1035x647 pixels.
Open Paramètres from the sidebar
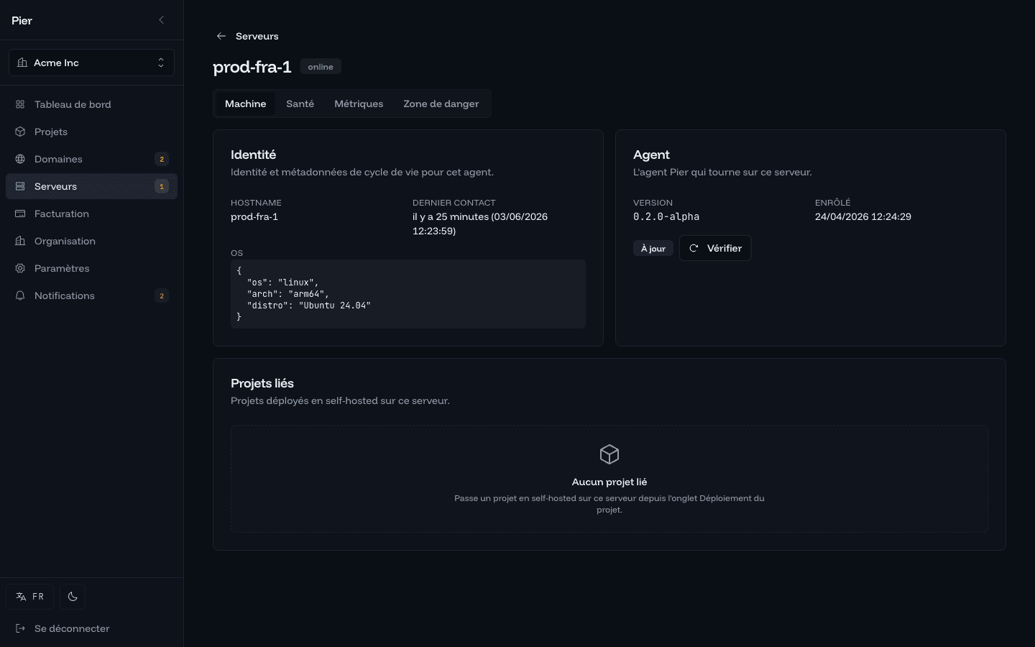pyautogui.click(x=91, y=268)
